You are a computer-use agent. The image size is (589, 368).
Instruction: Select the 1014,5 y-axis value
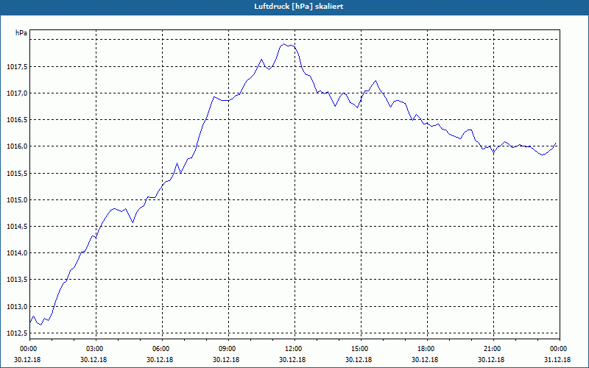16,227
